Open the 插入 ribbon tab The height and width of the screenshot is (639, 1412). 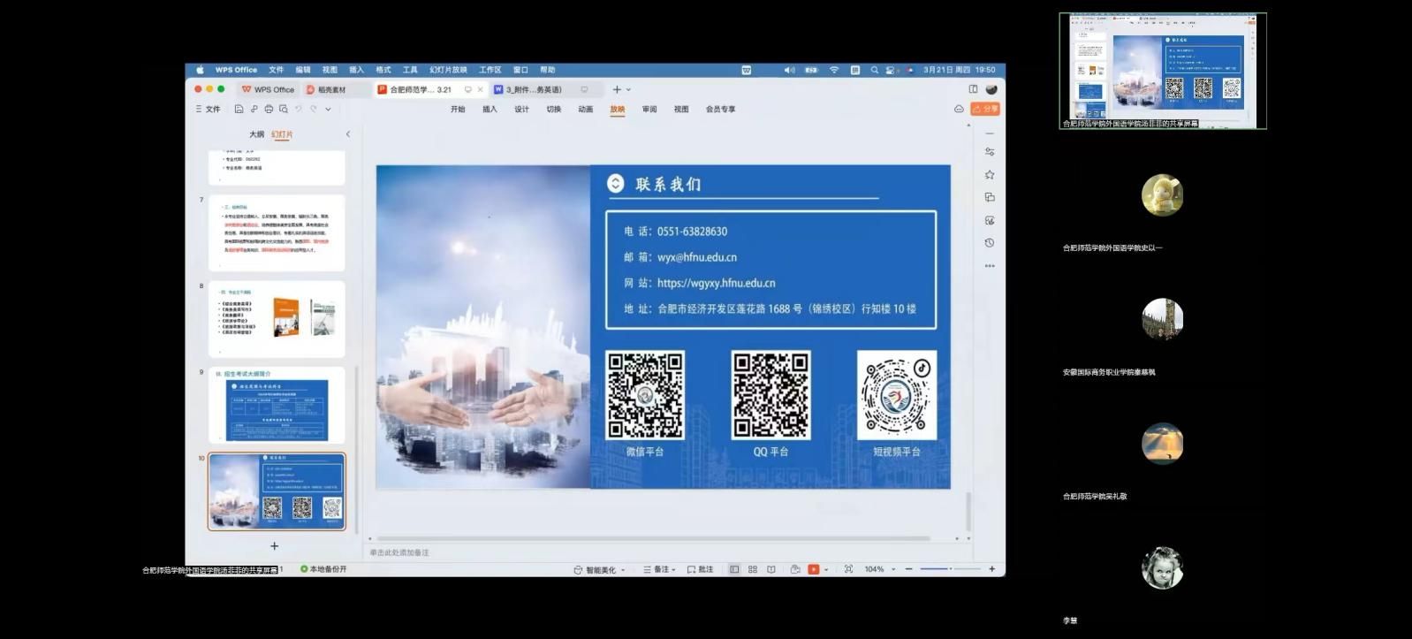pyautogui.click(x=490, y=110)
